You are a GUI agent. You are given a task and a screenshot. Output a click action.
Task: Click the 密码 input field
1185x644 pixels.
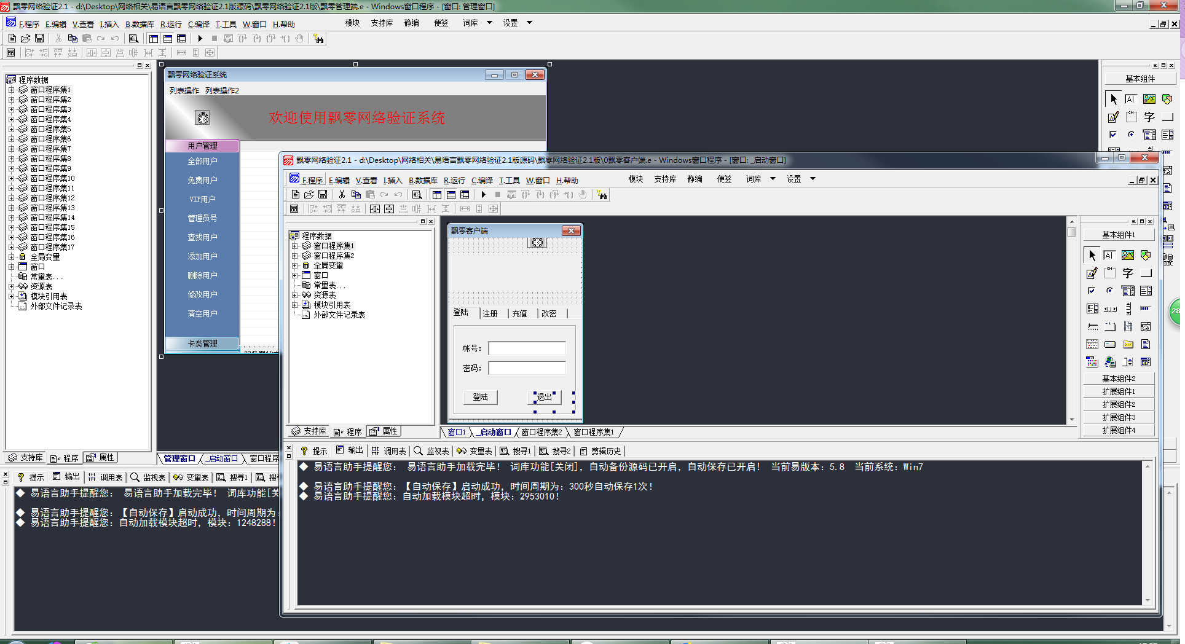[x=527, y=368]
